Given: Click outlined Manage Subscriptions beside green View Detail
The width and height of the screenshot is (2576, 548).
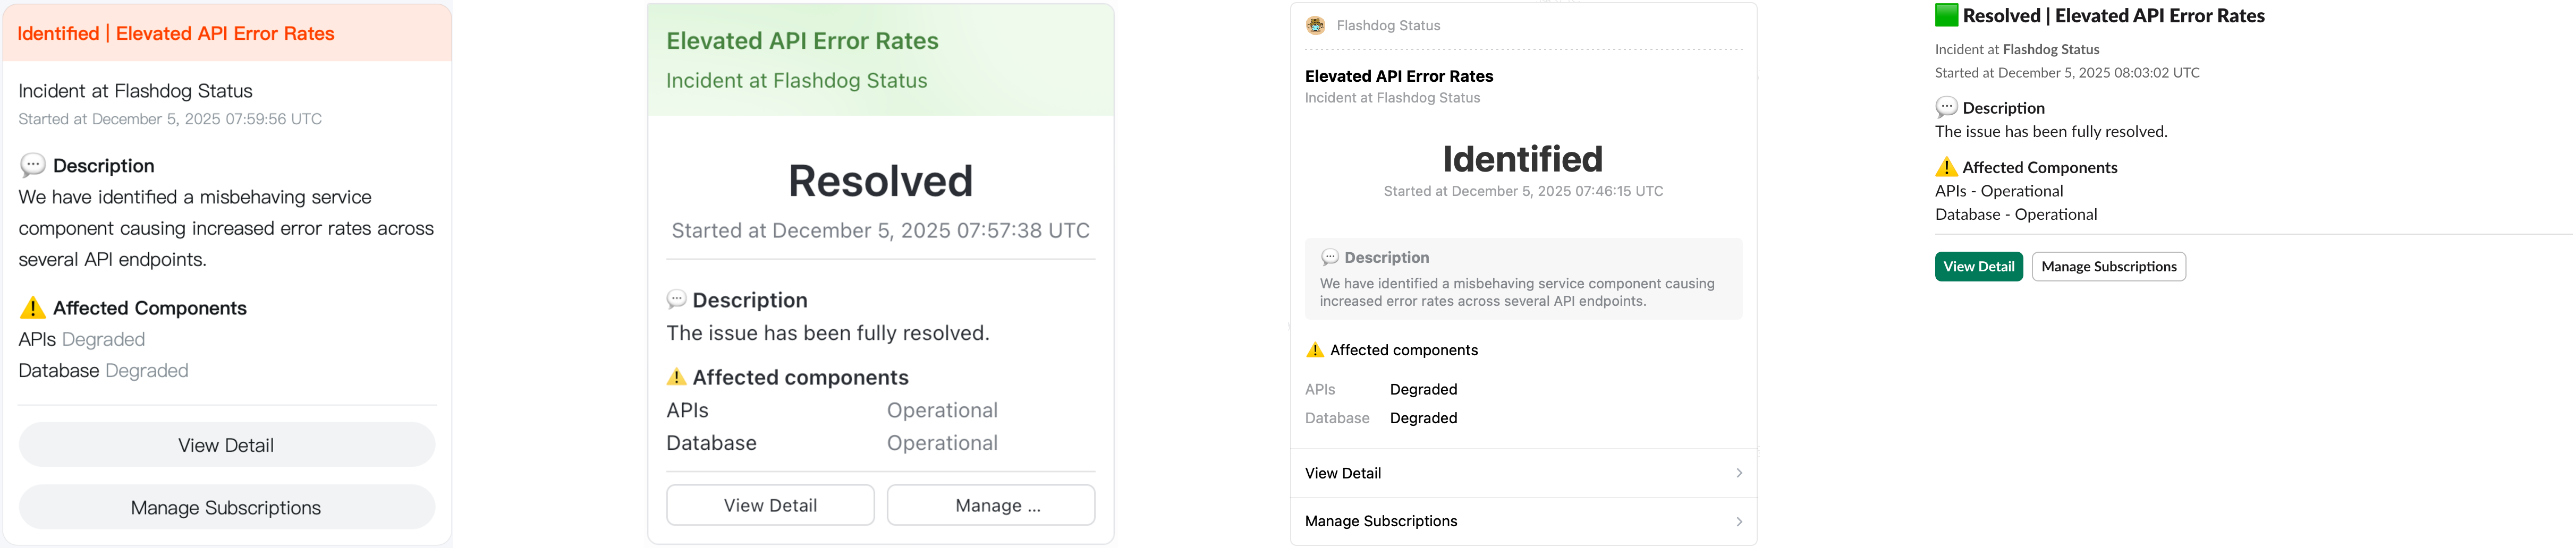Looking at the screenshot, I should click(2108, 267).
